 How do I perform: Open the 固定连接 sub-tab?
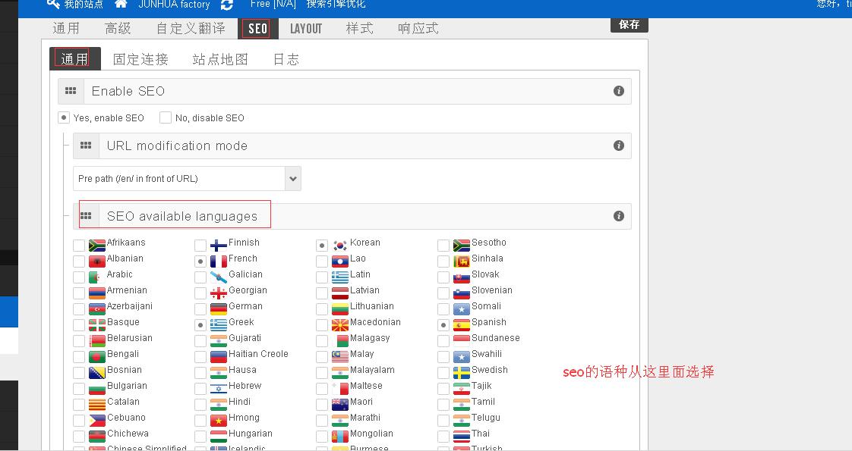click(x=140, y=59)
